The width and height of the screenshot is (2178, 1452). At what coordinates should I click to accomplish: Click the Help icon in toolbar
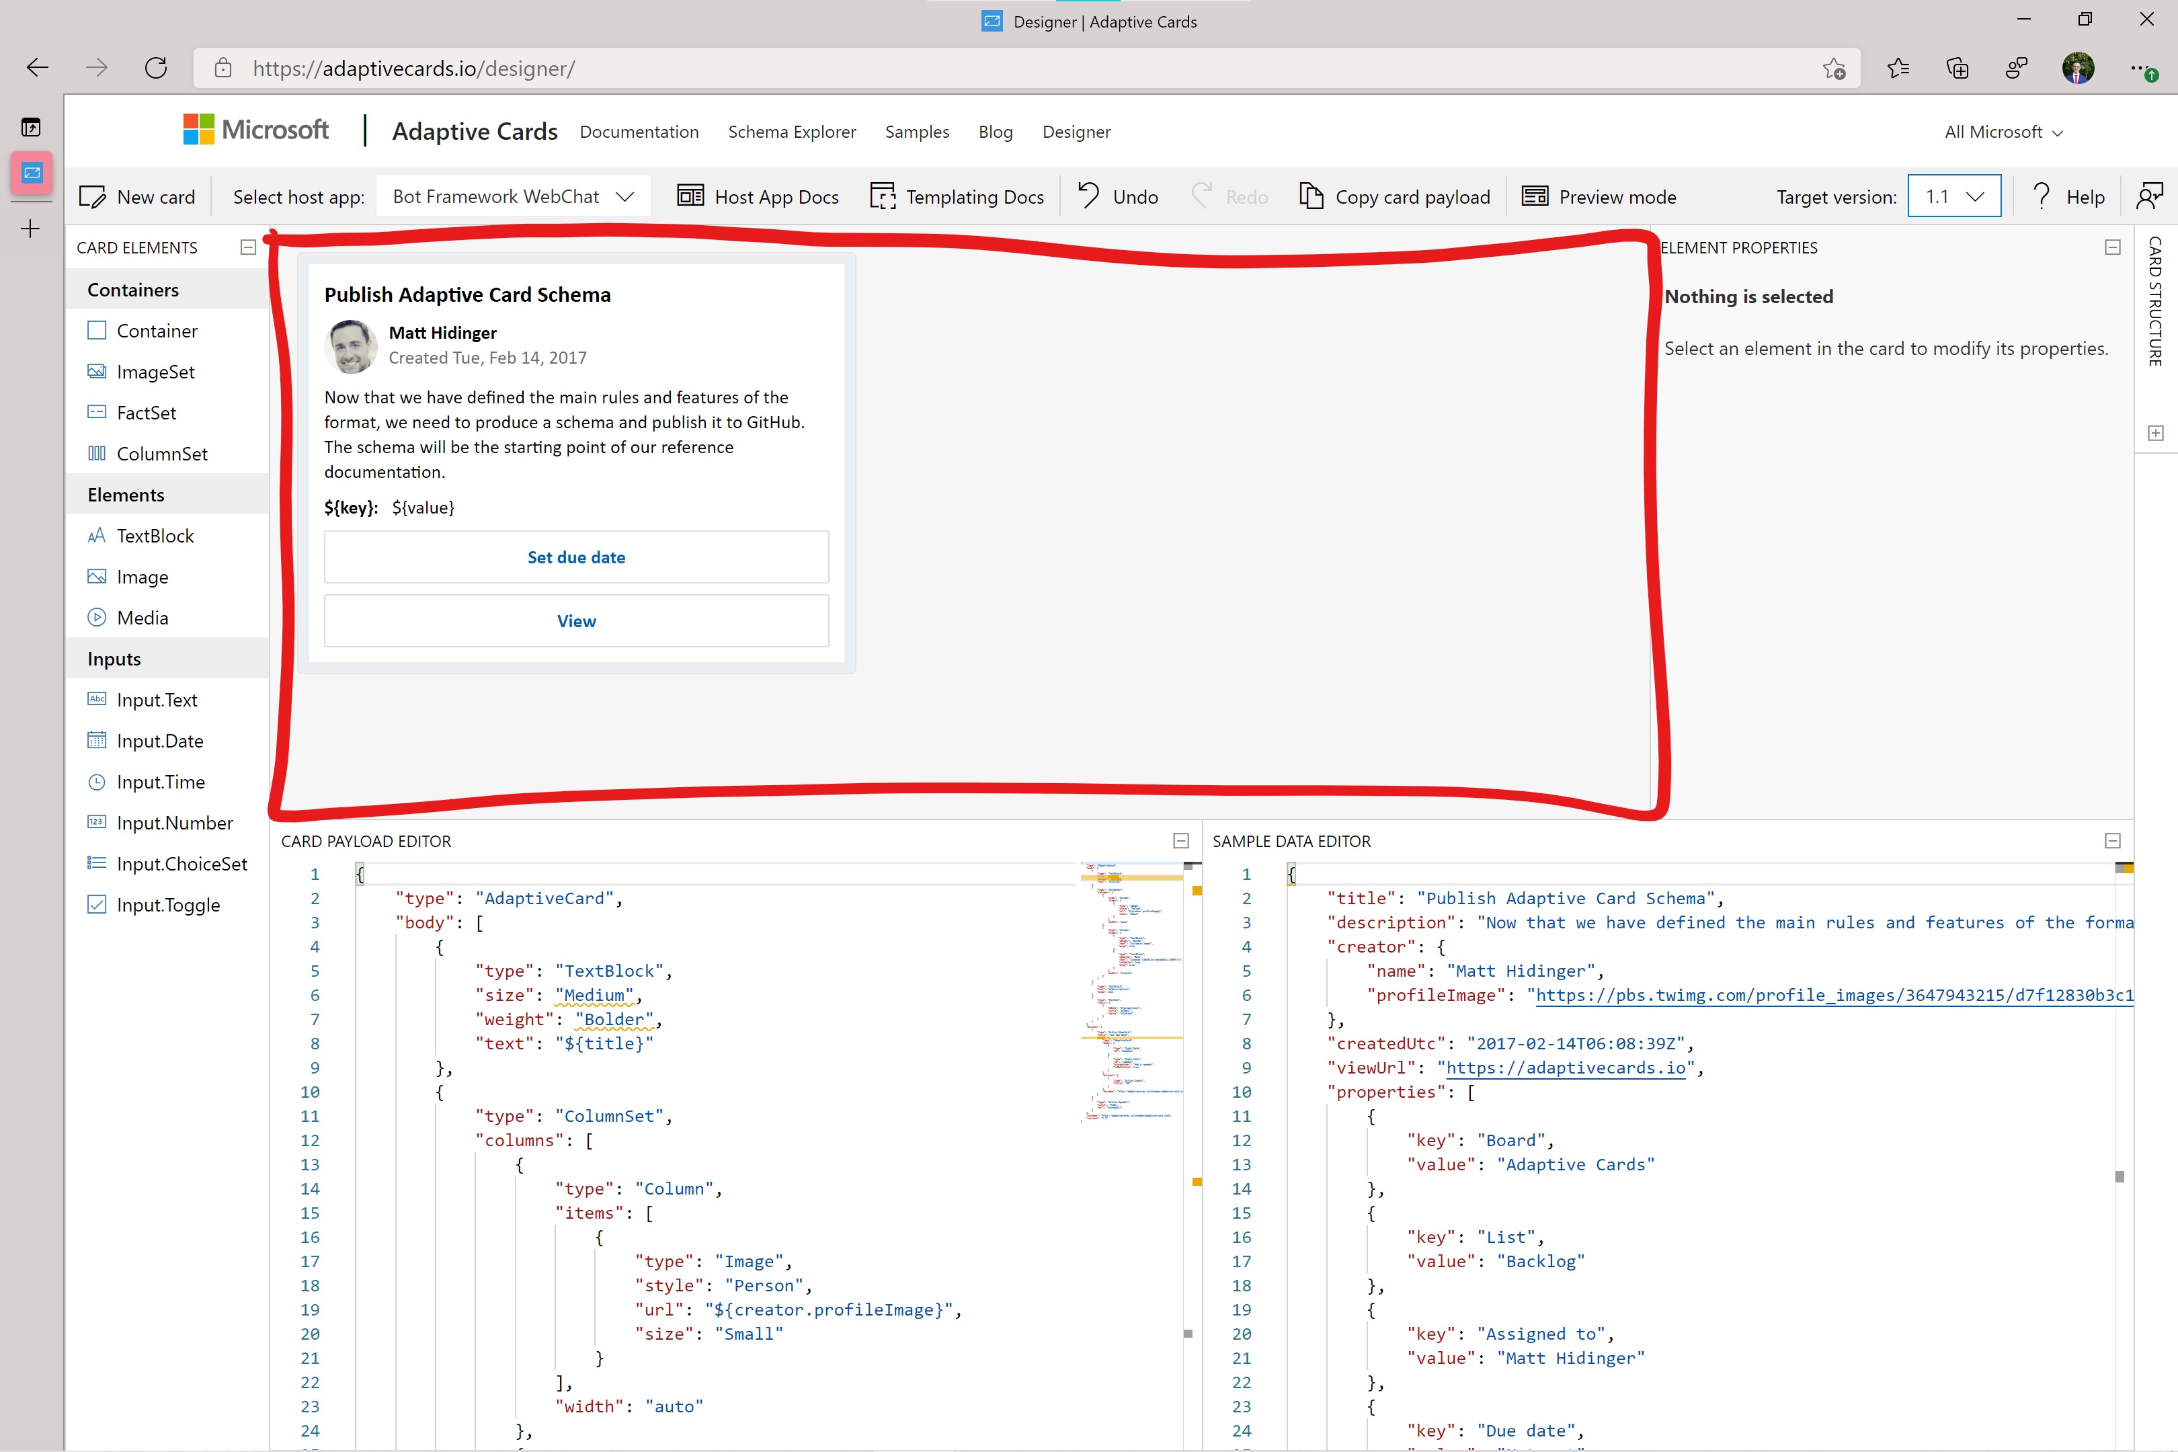click(x=2044, y=196)
